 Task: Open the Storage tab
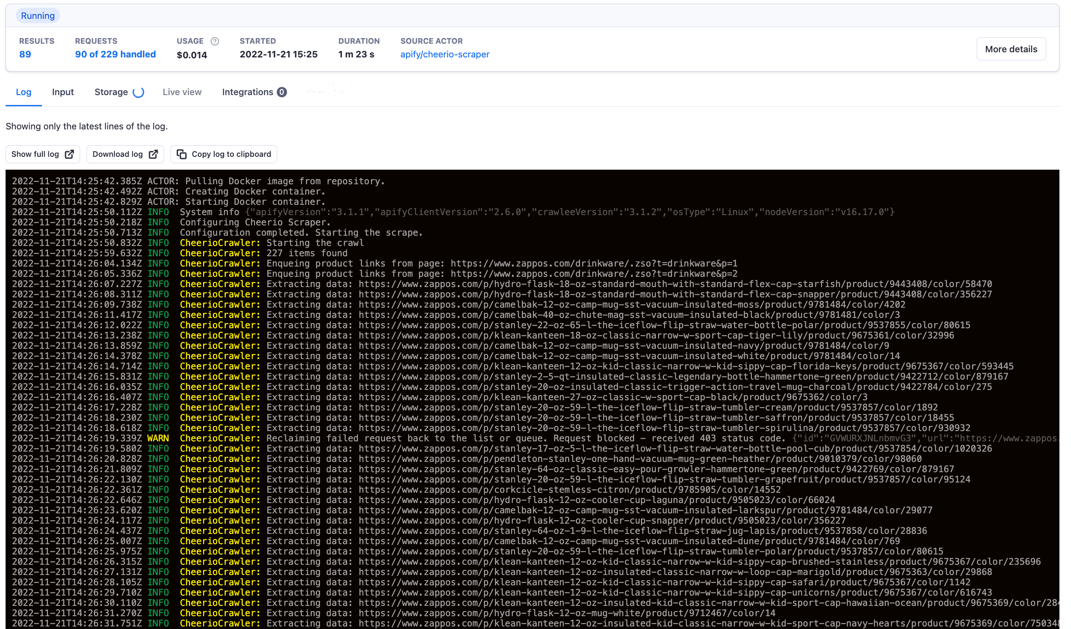(x=111, y=92)
